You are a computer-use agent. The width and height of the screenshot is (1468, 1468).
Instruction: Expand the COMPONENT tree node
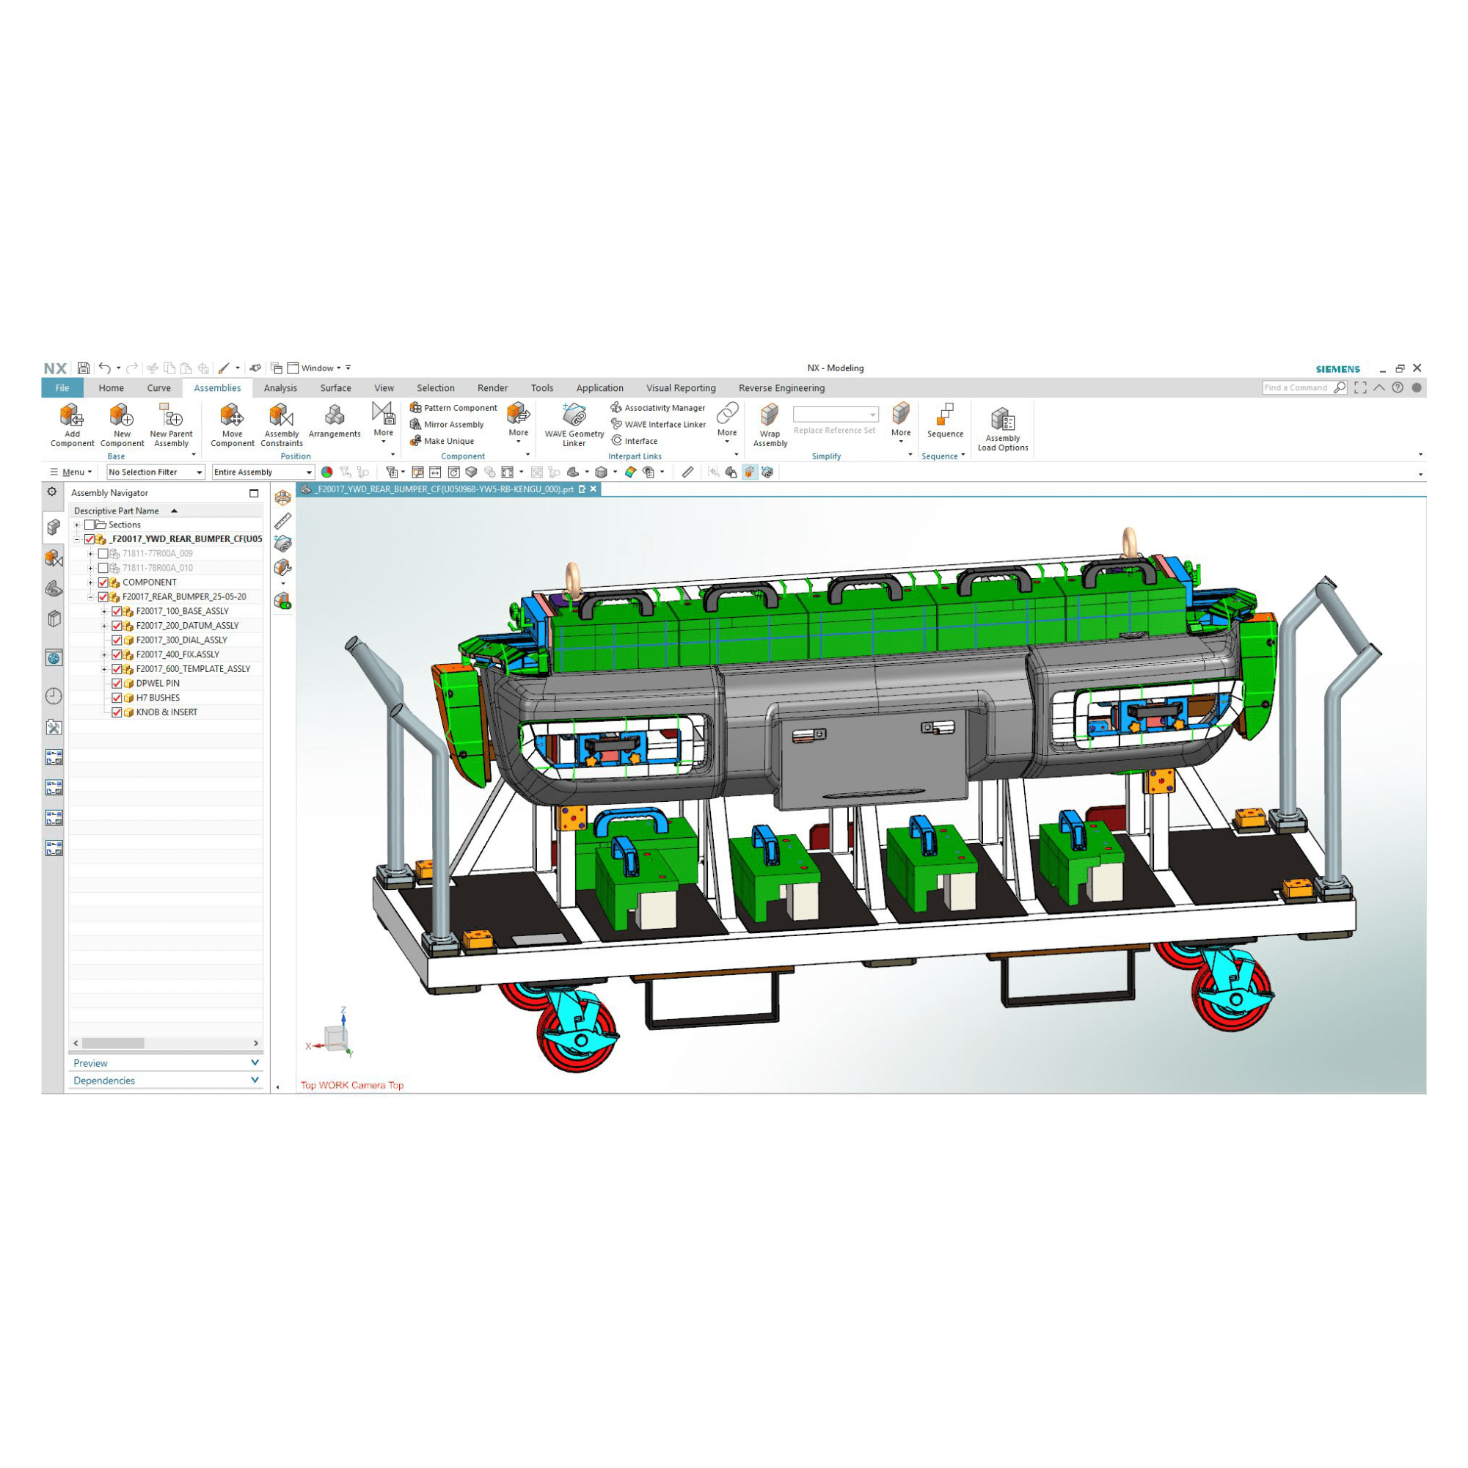click(x=90, y=583)
